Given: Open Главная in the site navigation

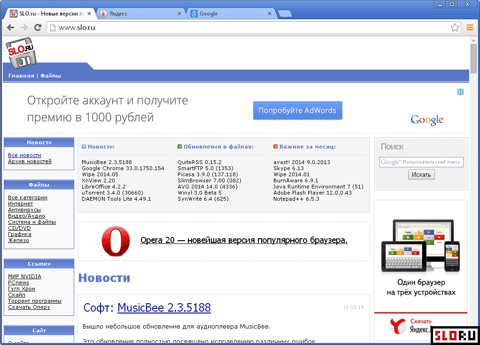Looking at the screenshot, I should tap(21, 76).
